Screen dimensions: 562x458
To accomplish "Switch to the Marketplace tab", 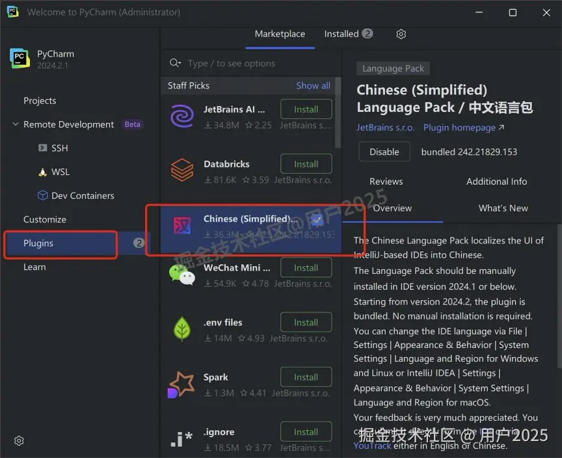I will point(280,34).
